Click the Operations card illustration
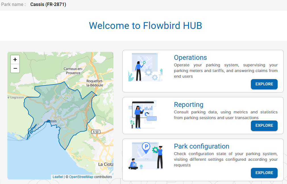287x184 pixels. click(145, 67)
